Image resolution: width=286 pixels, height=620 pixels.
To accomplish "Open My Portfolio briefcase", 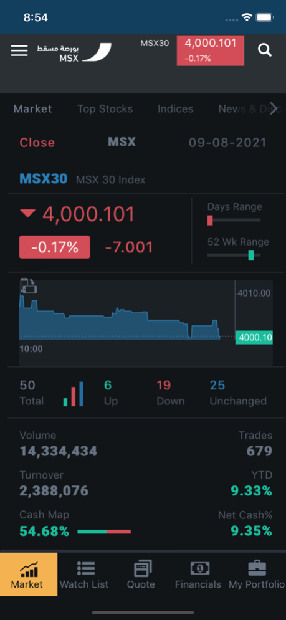I will point(257,574).
